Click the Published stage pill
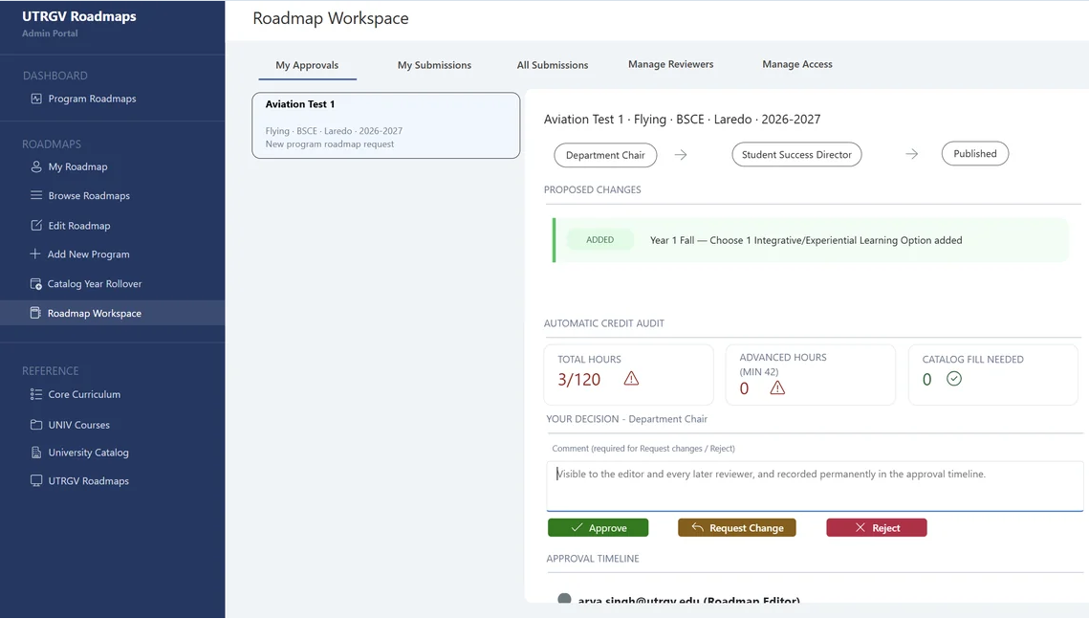 point(974,153)
